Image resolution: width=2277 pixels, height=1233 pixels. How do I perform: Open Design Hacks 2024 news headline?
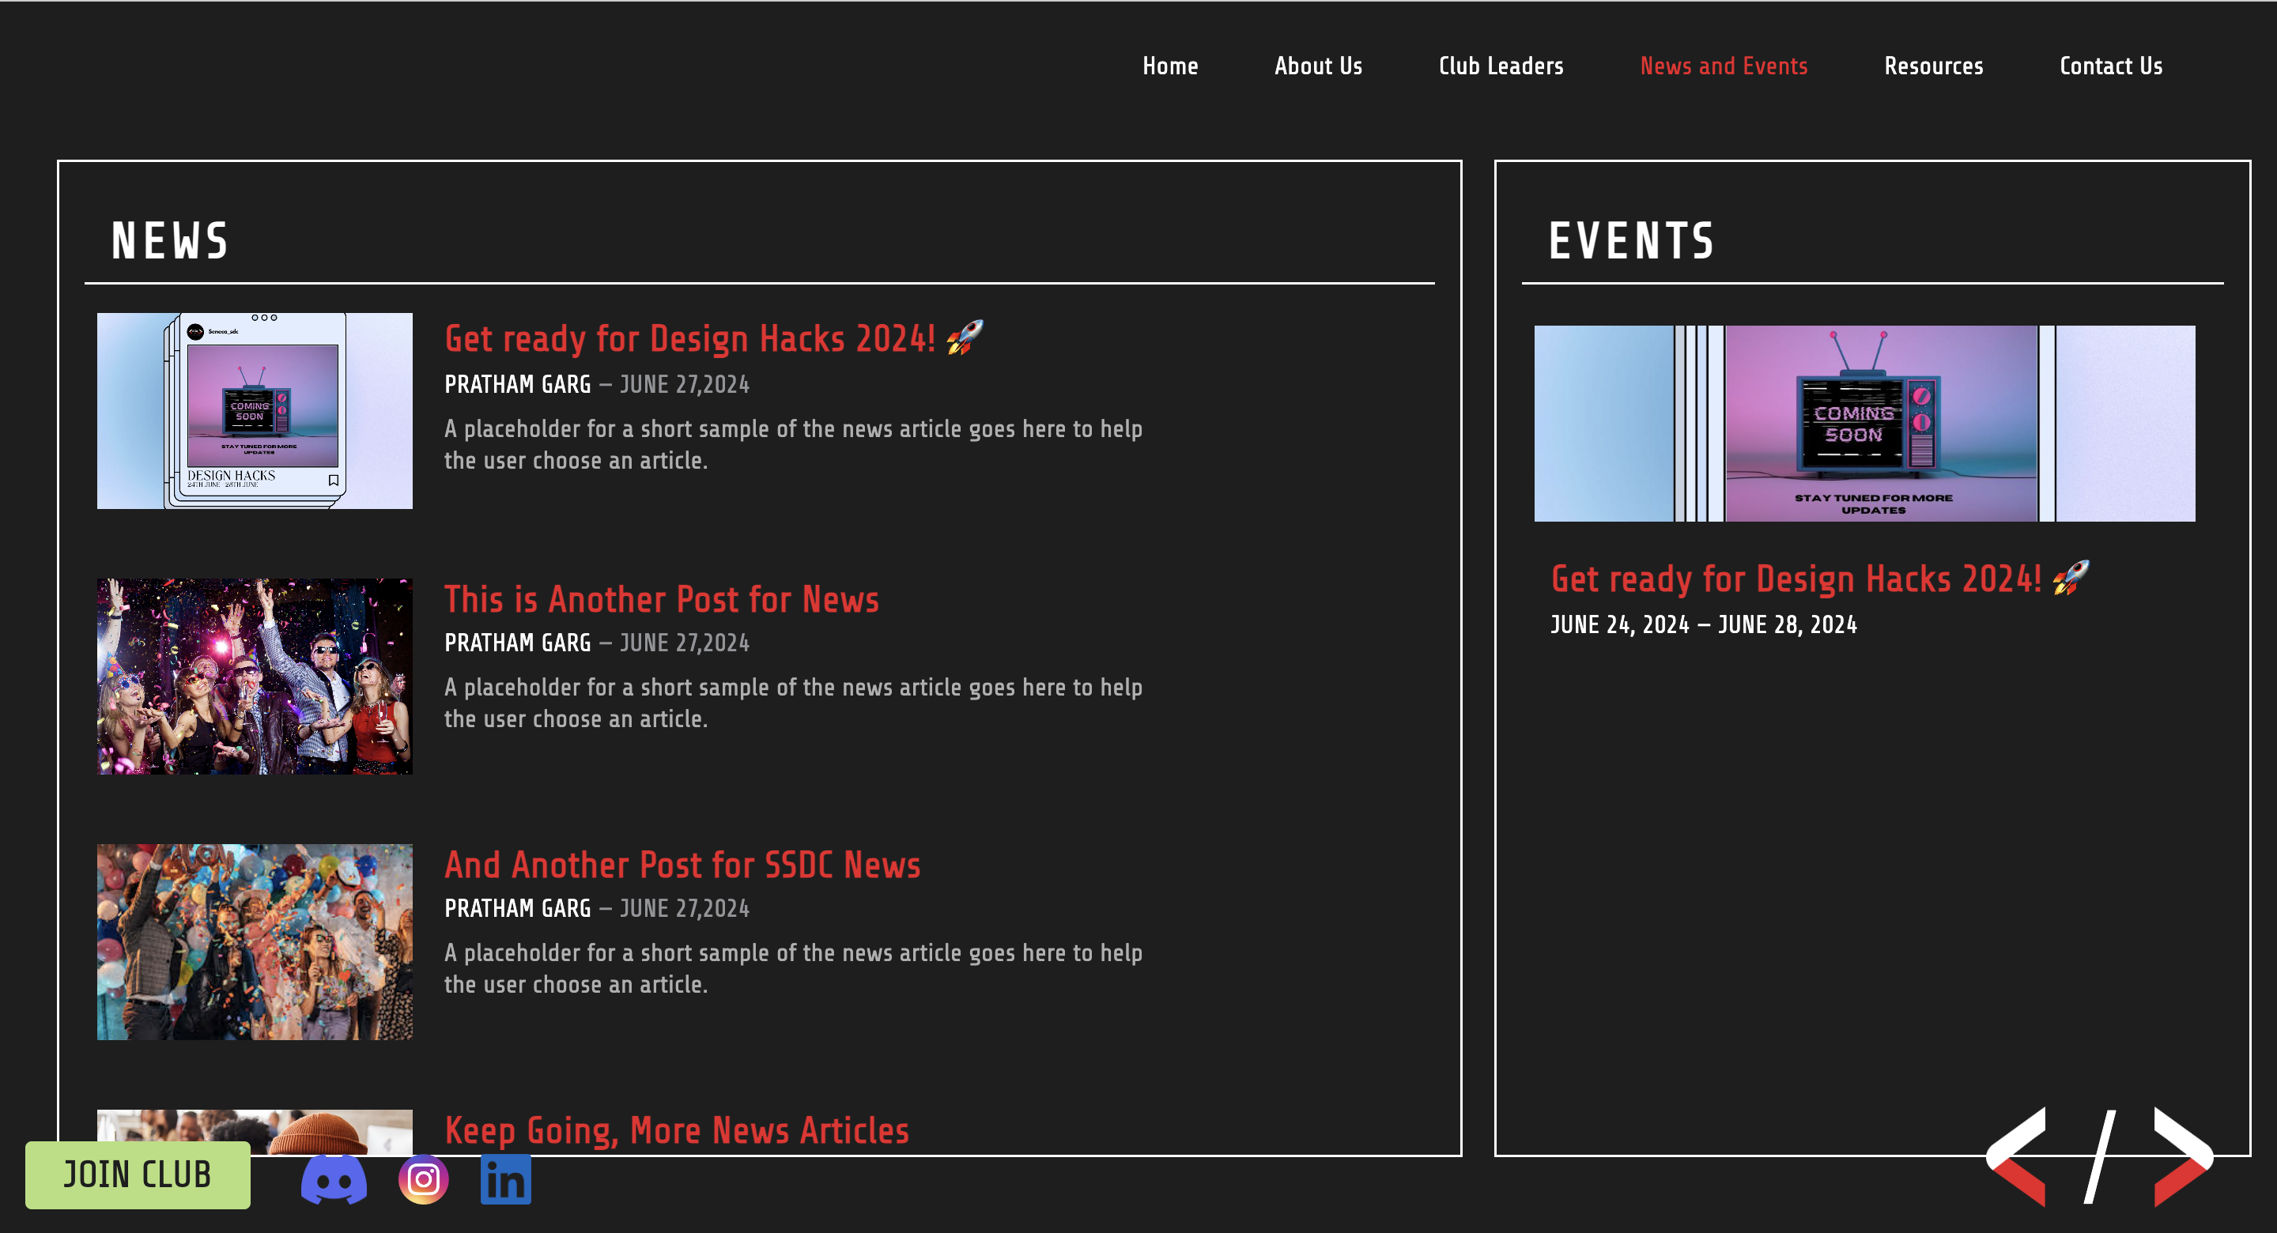[x=689, y=339]
